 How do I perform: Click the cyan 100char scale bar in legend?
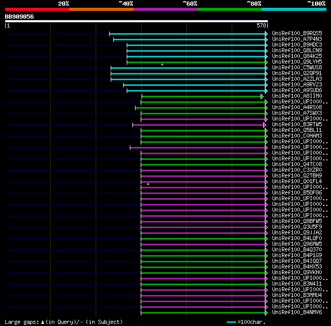point(231,322)
